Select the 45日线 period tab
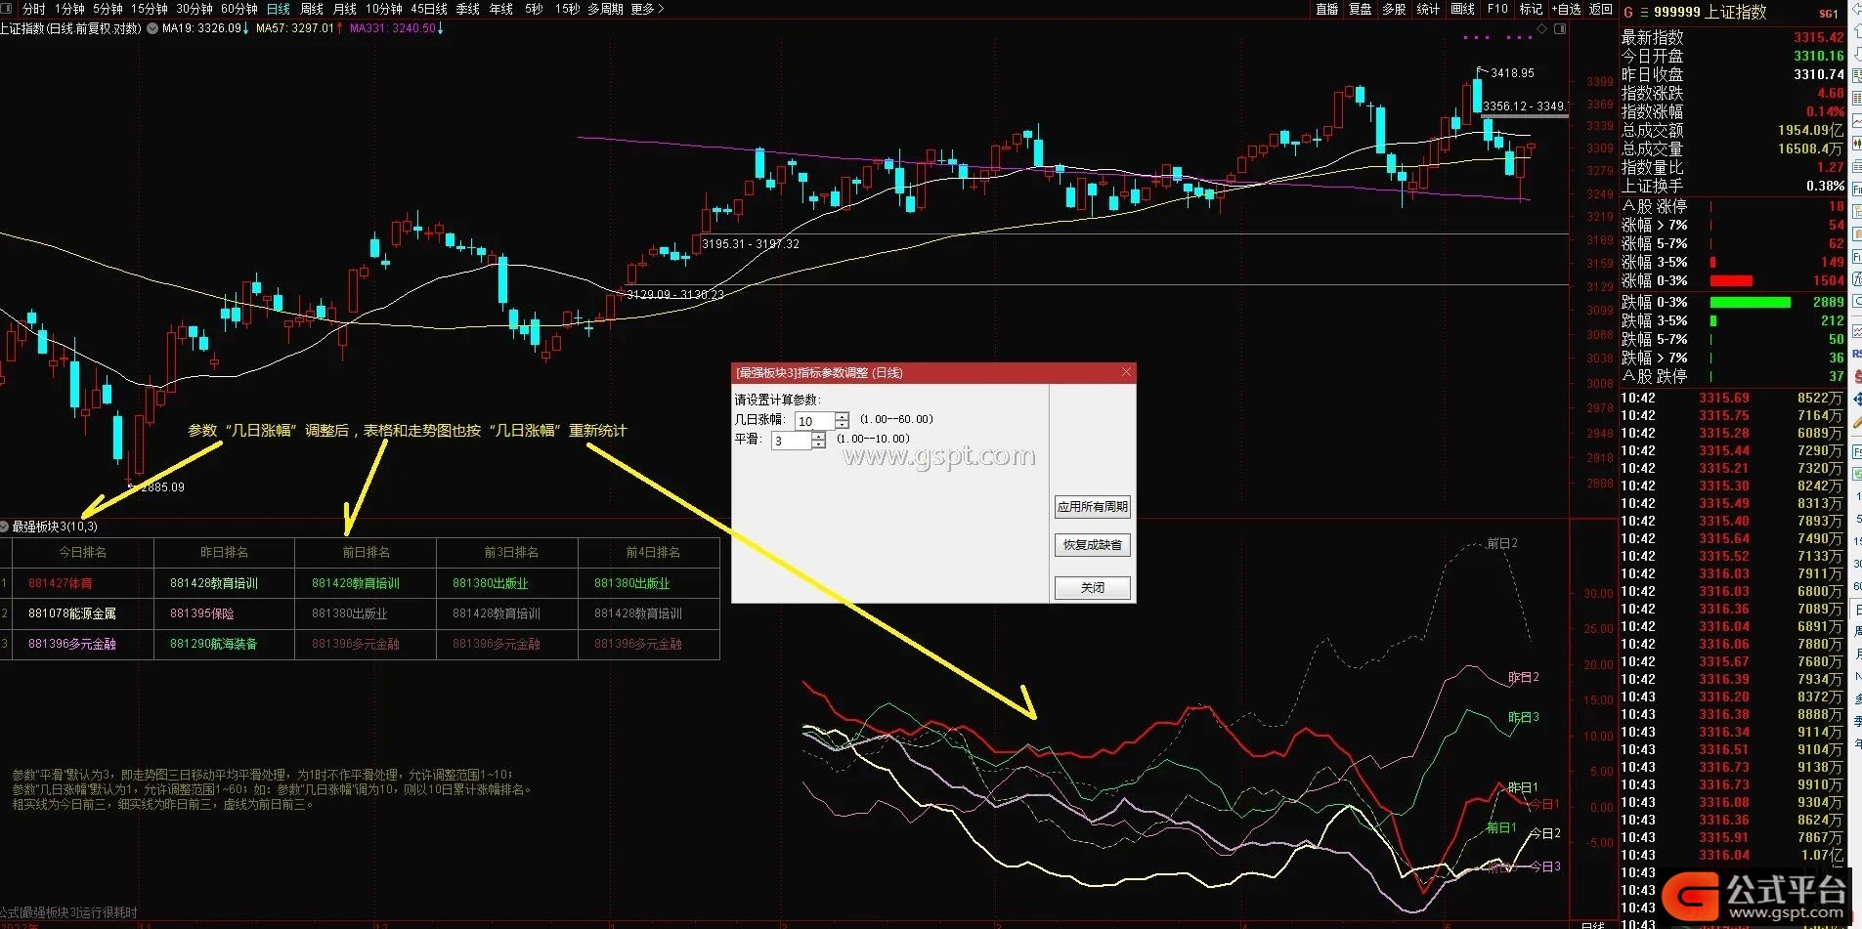This screenshot has height=929, width=1862. [429, 9]
